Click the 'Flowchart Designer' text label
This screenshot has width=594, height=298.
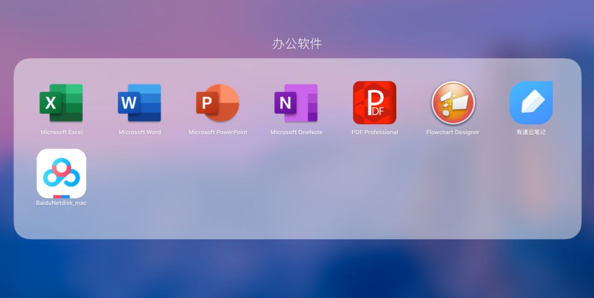453,132
